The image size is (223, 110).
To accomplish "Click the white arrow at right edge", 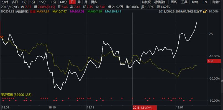I will (x=222, y=81).
